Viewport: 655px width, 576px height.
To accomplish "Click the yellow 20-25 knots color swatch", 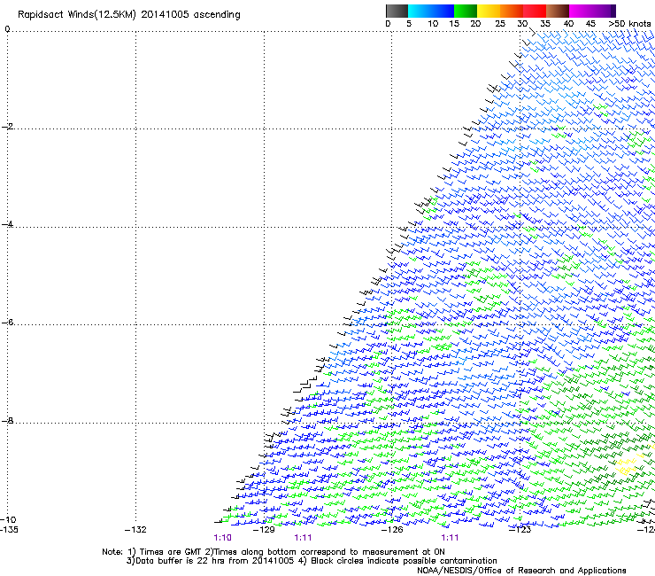I will coord(489,11).
